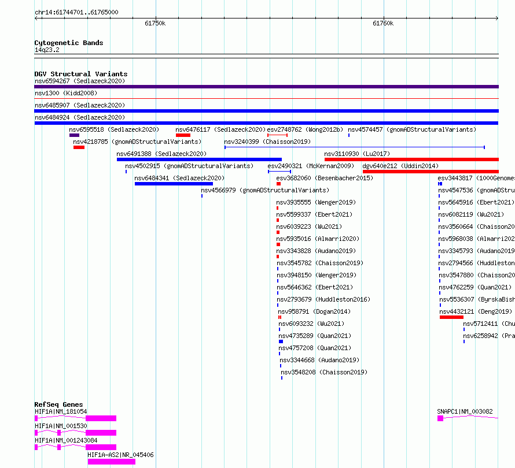This screenshot has height=468, width=515.
Task: Click the nsv958791 (Dogan2014) label
Action: point(314,311)
